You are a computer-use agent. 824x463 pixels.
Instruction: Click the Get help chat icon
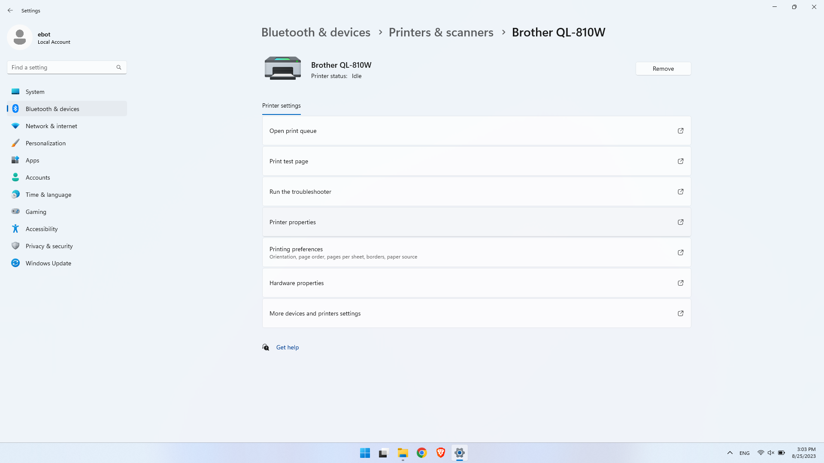pos(266,347)
